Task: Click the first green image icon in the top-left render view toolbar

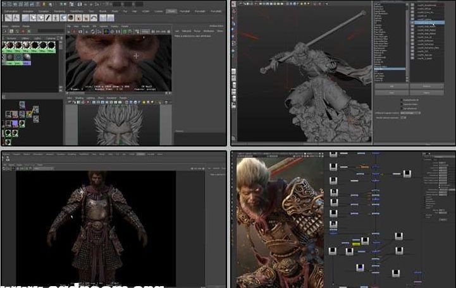Action: 124,31
